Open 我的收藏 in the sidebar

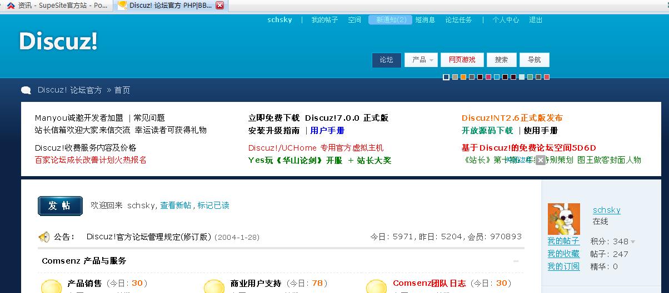[x=563, y=254]
